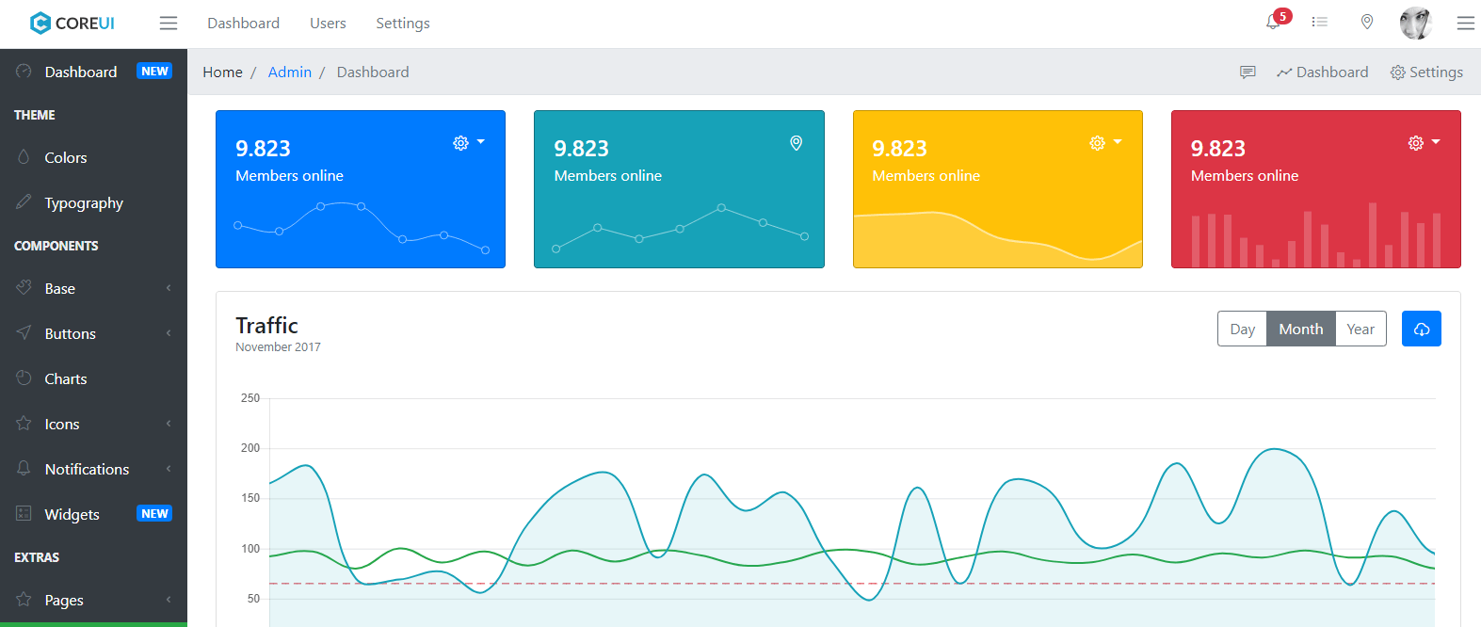The image size is (1481, 627).
Task: Click the cloud download button
Action: tap(1422, 329)
